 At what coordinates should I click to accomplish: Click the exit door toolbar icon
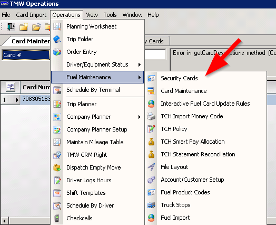pos(11,27)
